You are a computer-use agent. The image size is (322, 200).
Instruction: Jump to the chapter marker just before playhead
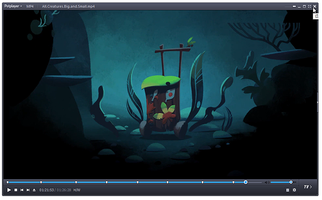coord(233,182)
